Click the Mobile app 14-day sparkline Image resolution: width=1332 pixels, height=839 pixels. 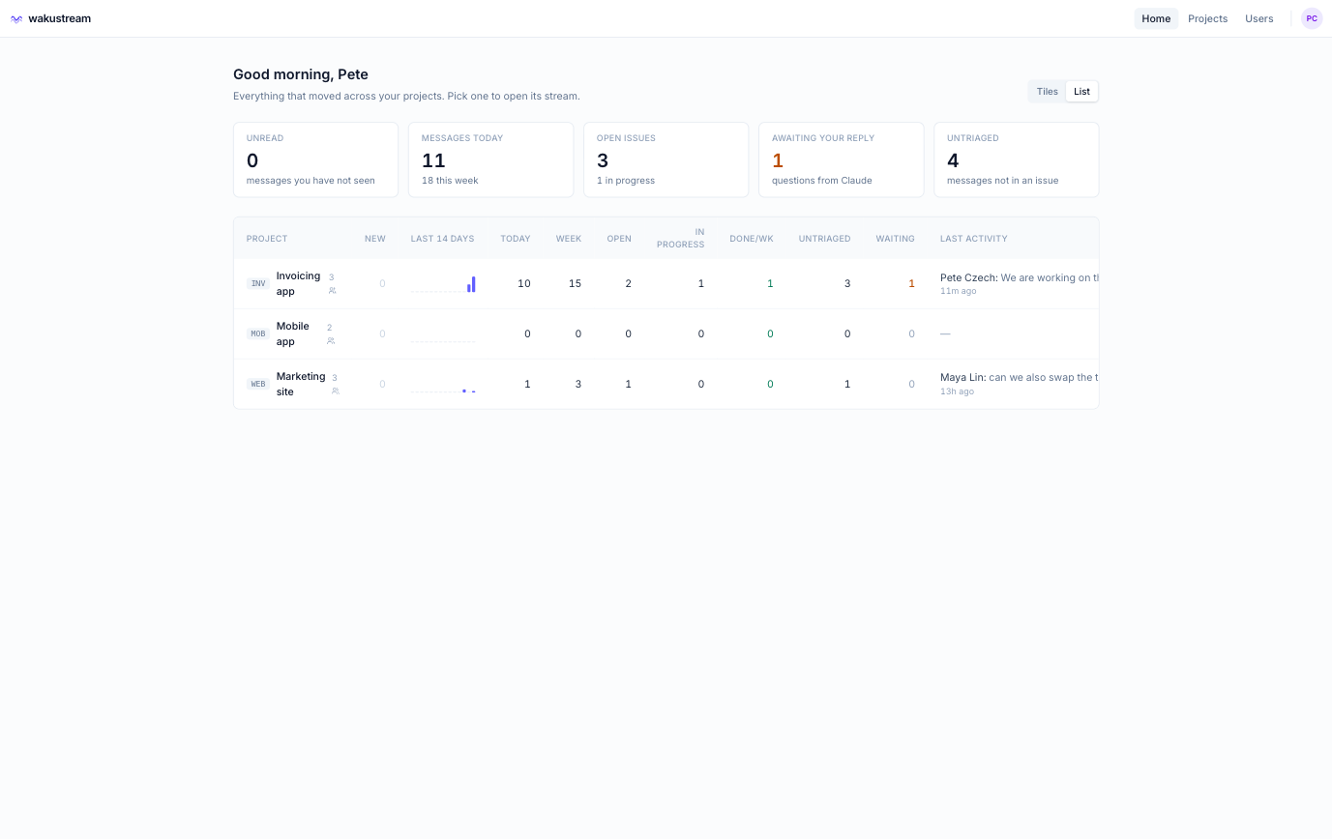coord(443,336)
